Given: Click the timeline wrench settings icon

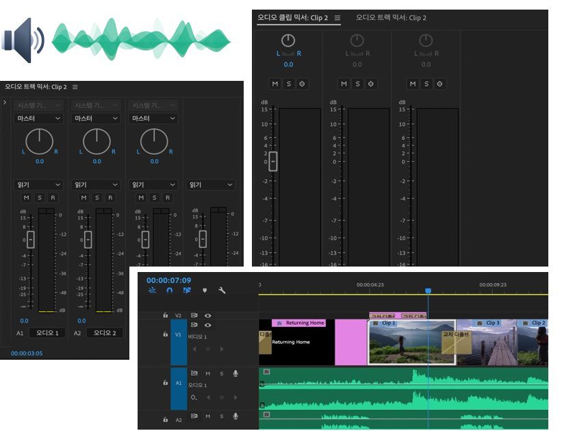Looking at the screenshot, I should coord(222,291).
